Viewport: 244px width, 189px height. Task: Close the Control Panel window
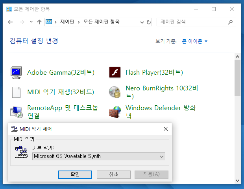(232, 9)
